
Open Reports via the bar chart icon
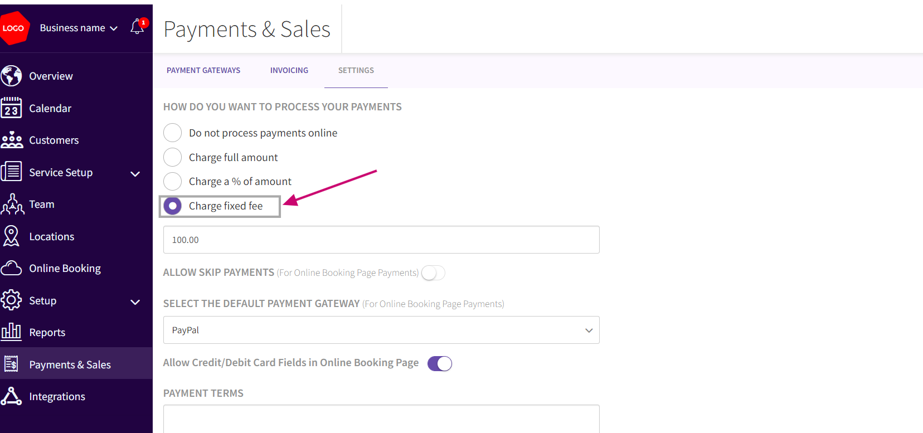[11, 332]
